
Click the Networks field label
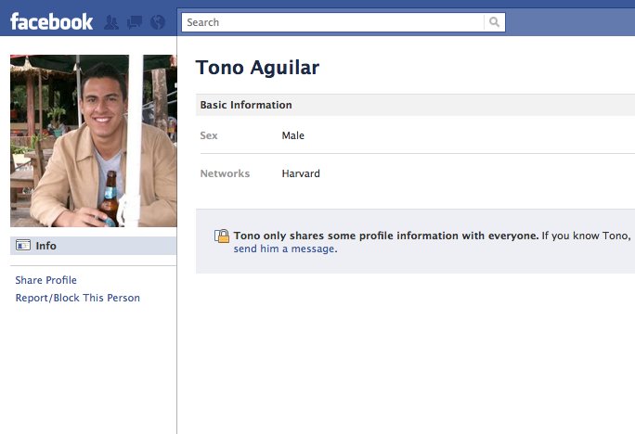pos(225,173)
